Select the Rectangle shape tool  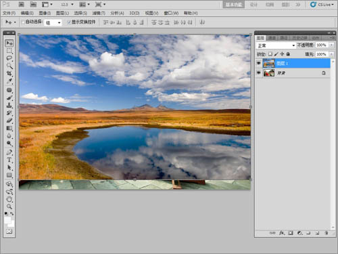click(x=9, y=175)
